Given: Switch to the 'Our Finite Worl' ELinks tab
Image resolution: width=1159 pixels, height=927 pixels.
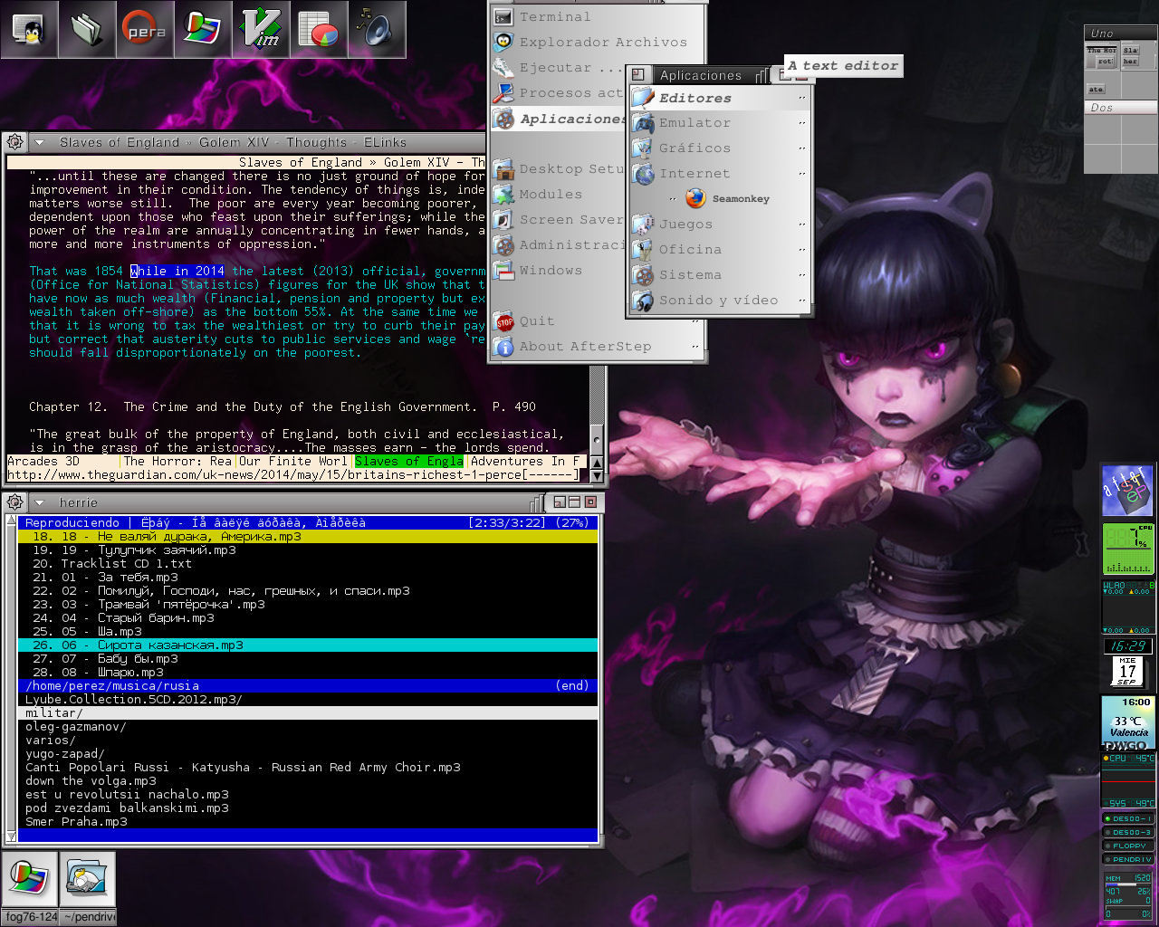Looking at the screenshot, I should pyautogui.click(x=293, y=461).
